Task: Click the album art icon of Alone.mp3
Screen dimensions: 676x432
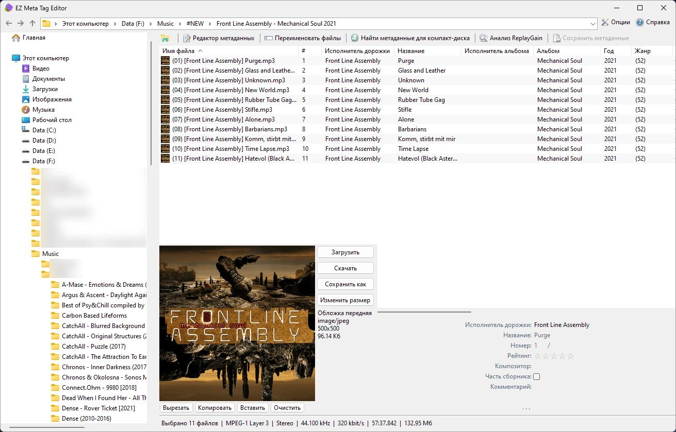Action: click(166, 119)
